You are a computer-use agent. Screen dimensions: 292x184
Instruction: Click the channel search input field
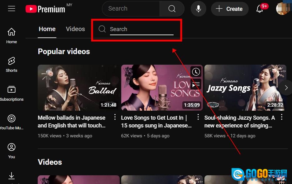coord(141,29)
